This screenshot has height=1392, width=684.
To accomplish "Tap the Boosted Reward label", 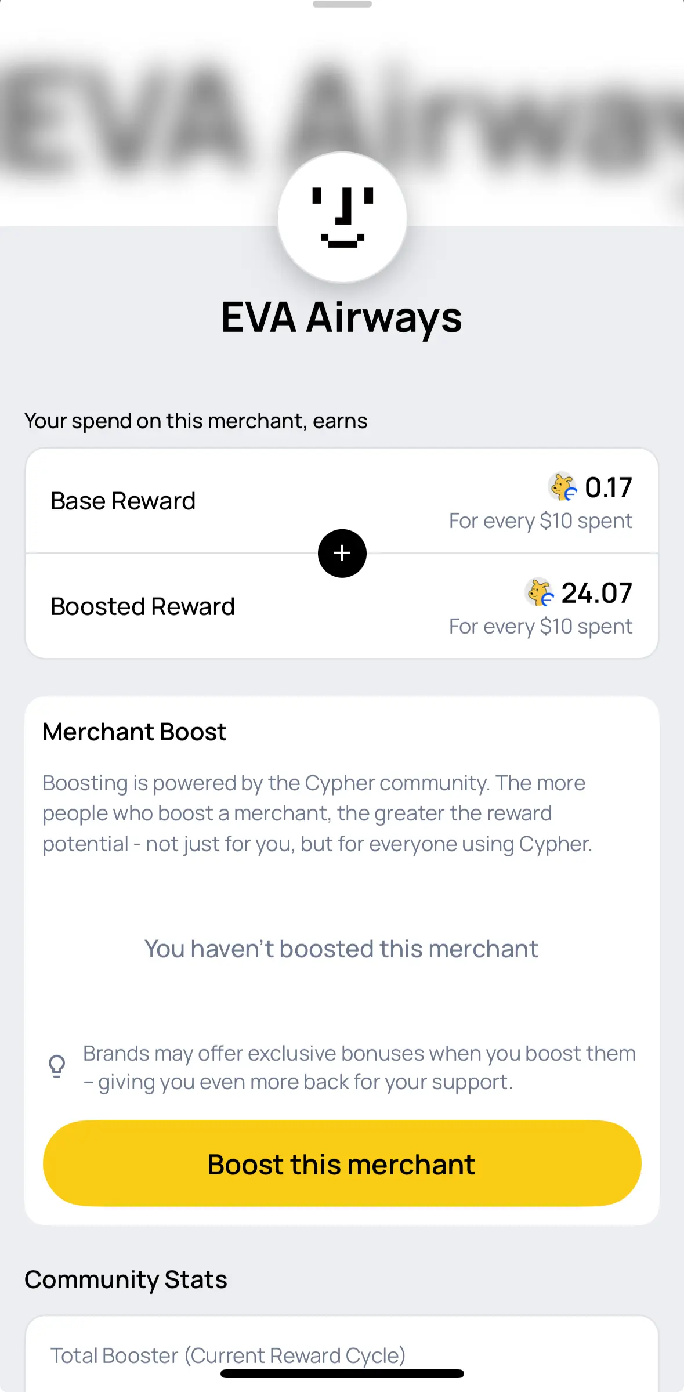I will 143,607.
